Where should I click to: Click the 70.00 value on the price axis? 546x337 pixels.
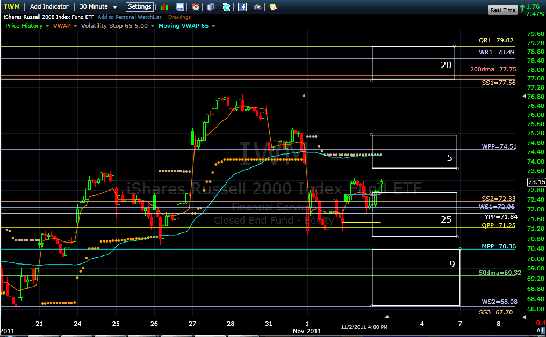tap(536, 259)
